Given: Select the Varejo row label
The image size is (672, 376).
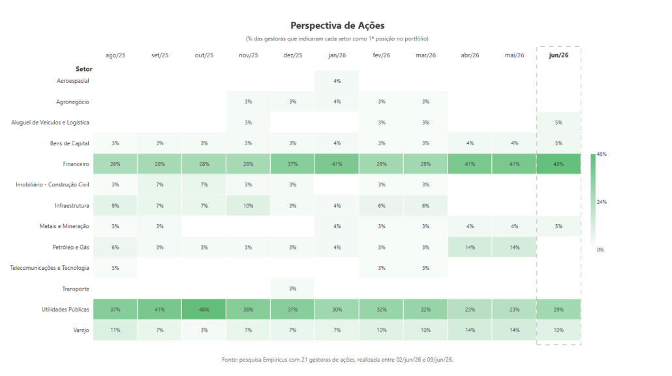Looking at the screenshot, I should coord(81,330).
